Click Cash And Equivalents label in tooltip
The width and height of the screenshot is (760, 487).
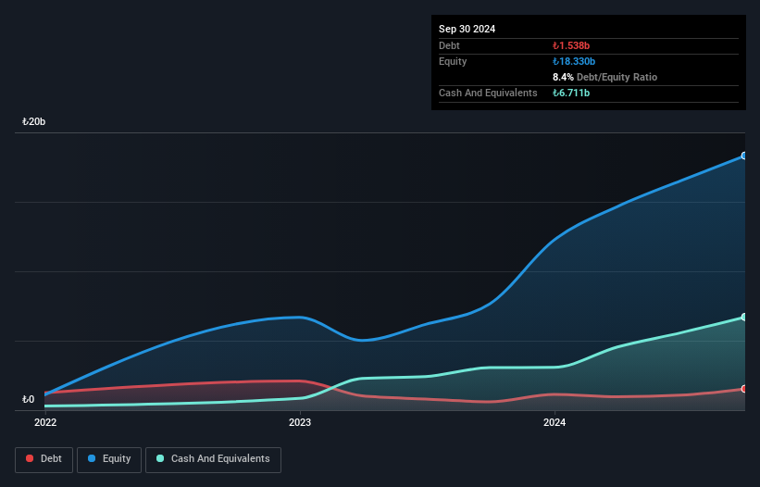[x=488, y=93]
